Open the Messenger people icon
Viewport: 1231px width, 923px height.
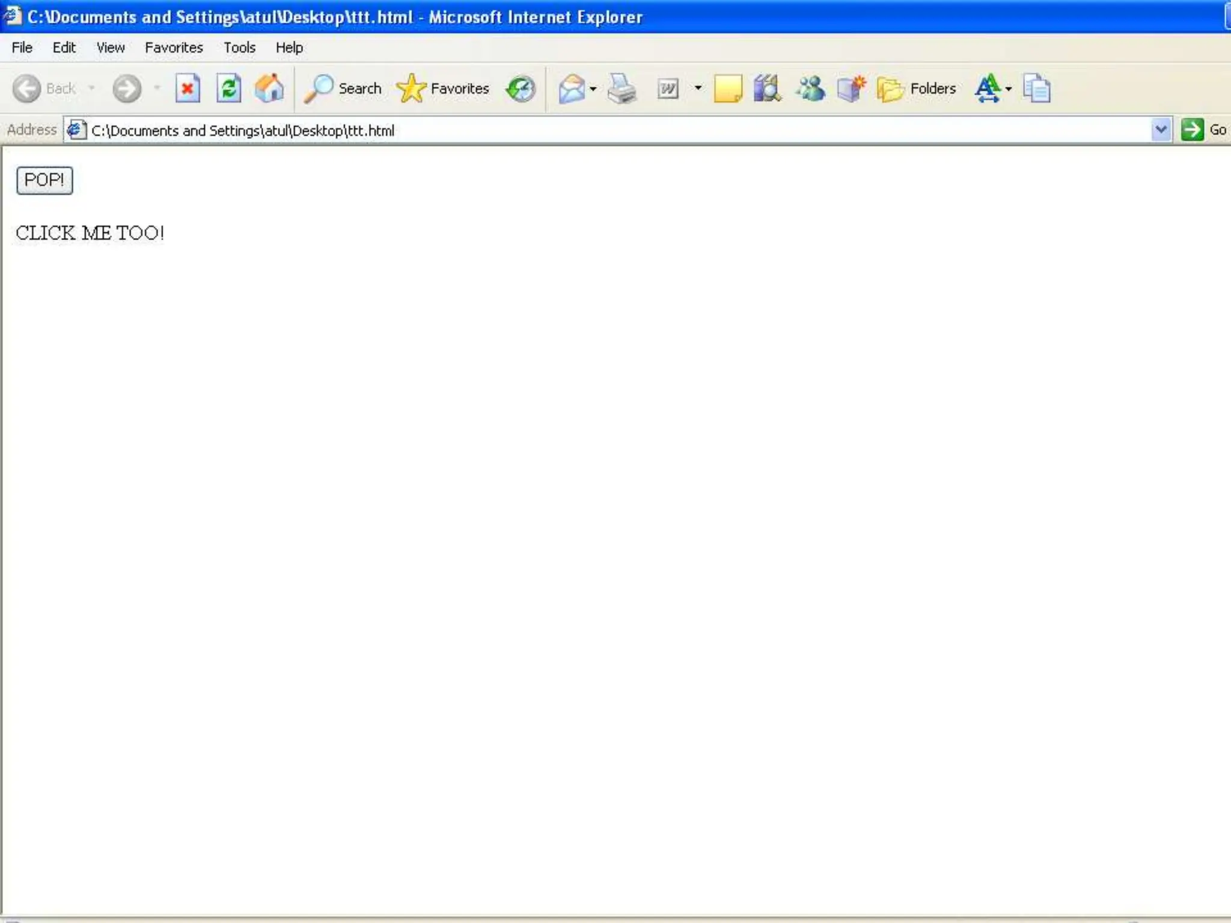pos(810,89)
